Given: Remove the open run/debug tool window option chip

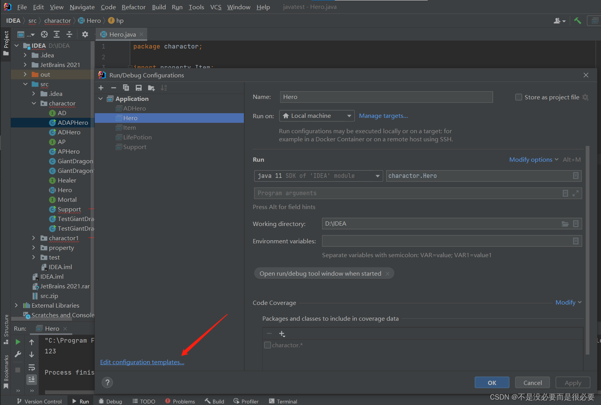Looking at the screenshot, I should 388,274.
